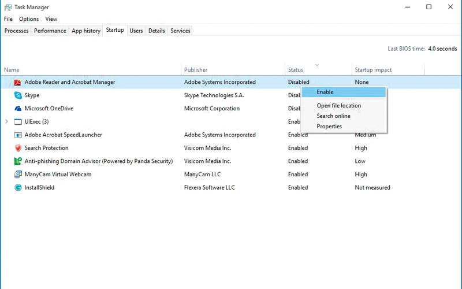Click the Microsoft OneDrive cloud icon
Image resolution: width=462 pixels, height=289 pixels.
(18, 109)
